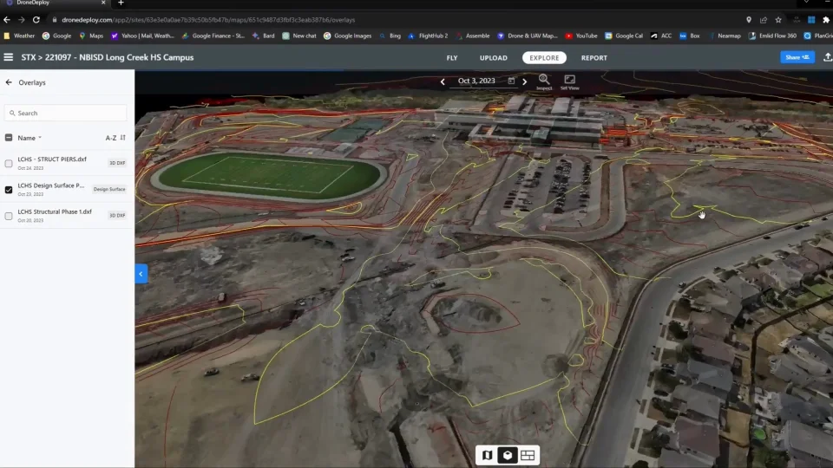Screen dimensions: 833x468
Task: Open the Maps bookmark
Action: [91, 36]
